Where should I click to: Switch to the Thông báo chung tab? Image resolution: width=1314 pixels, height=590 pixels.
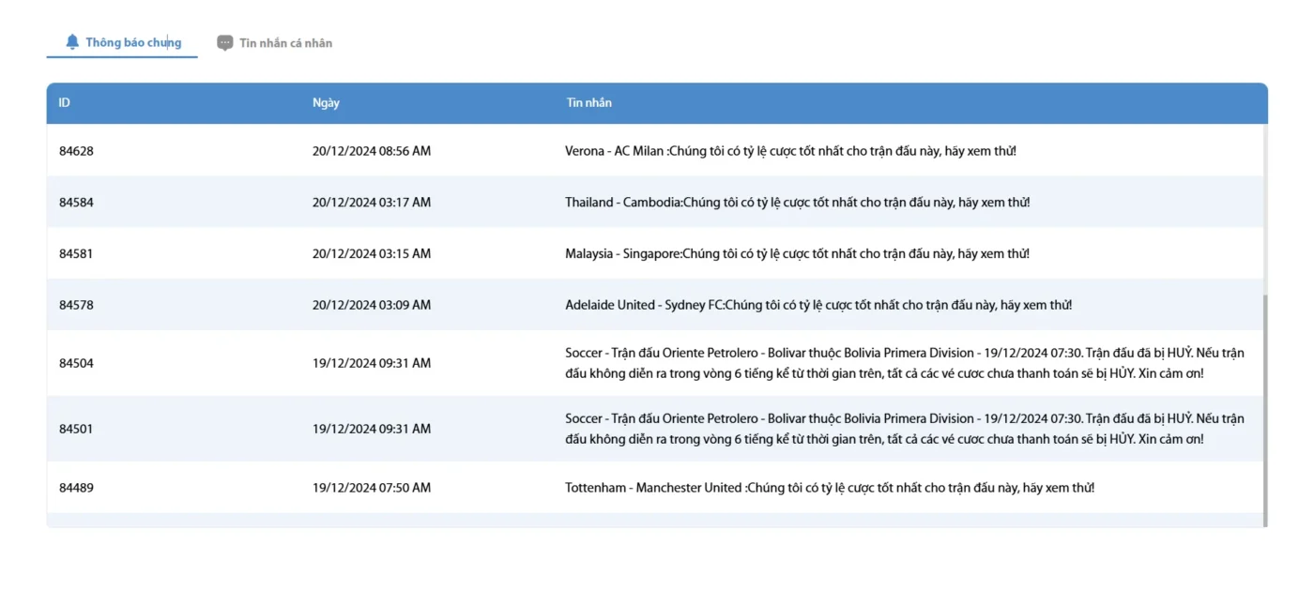pos(122,42)
